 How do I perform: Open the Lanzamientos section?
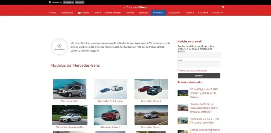pos(174,13)
